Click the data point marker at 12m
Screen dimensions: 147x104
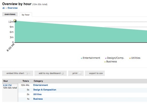tap(15, 20)
